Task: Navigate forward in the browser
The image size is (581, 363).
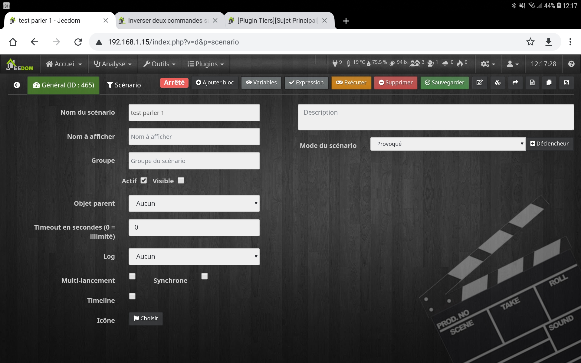Action: point(56,42)
